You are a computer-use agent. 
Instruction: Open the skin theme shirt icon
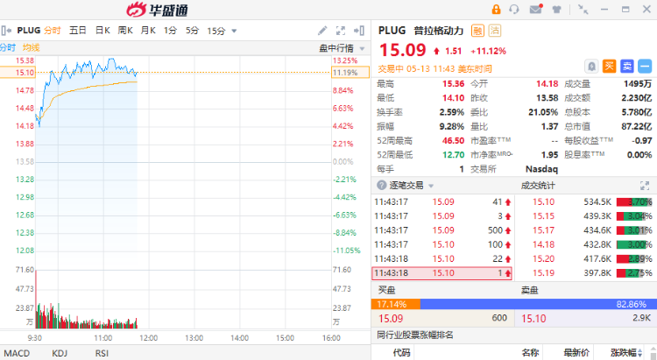557,10
